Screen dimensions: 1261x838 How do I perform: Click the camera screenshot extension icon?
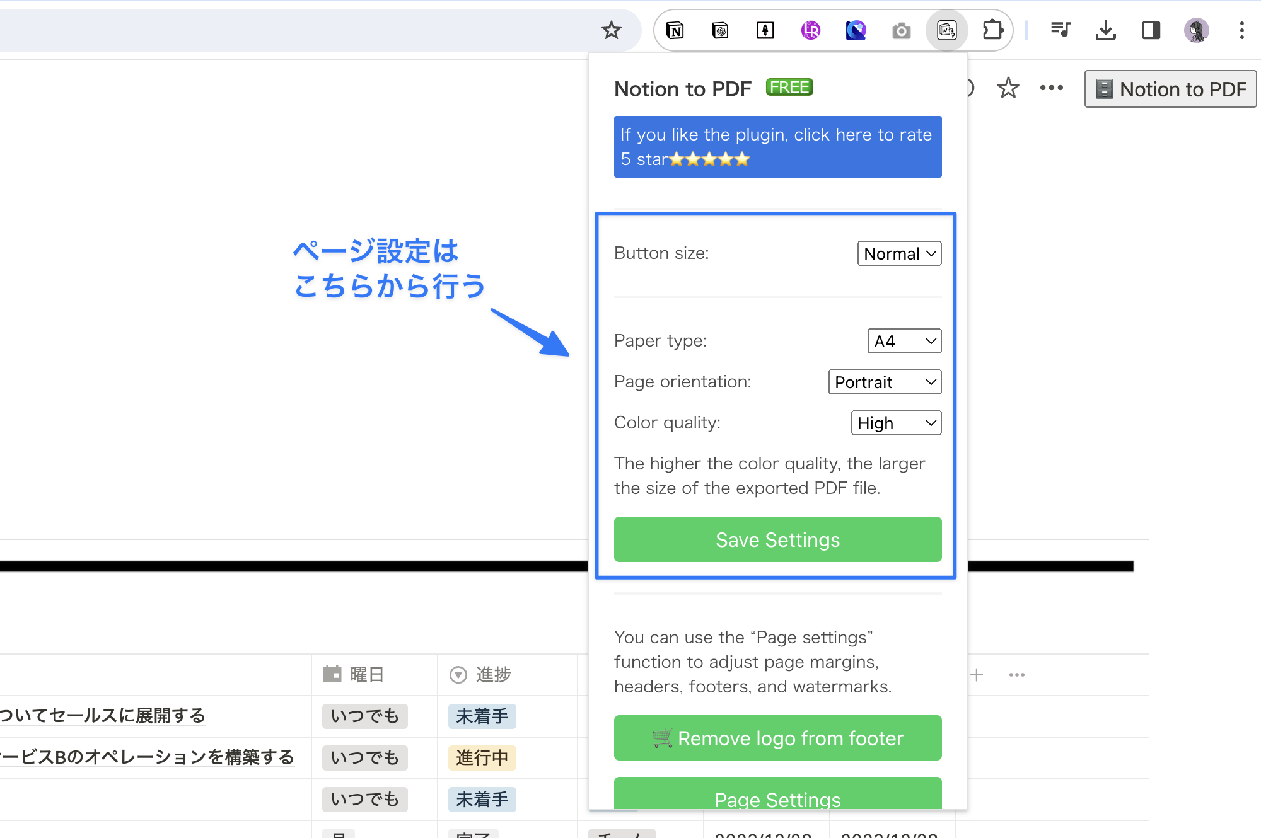click(901, 30)
